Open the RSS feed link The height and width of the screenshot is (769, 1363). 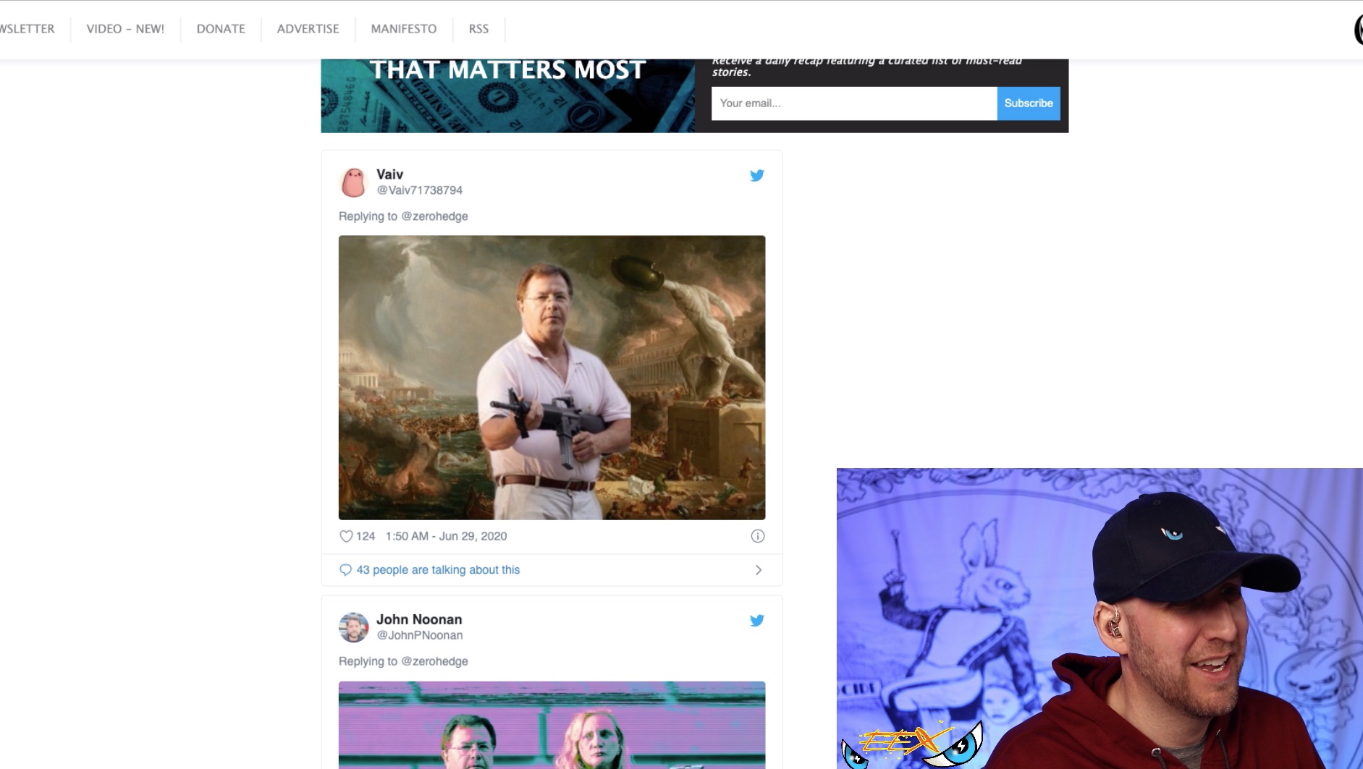(478, 29)
